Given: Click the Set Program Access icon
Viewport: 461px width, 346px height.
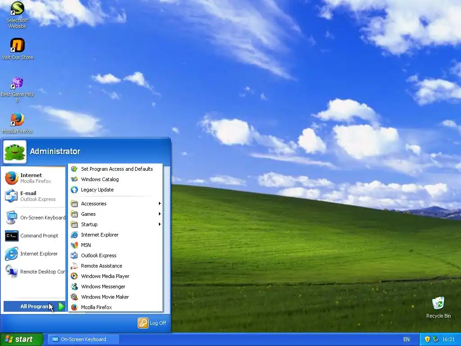Looking at the screenshot, I should point(74,169).
